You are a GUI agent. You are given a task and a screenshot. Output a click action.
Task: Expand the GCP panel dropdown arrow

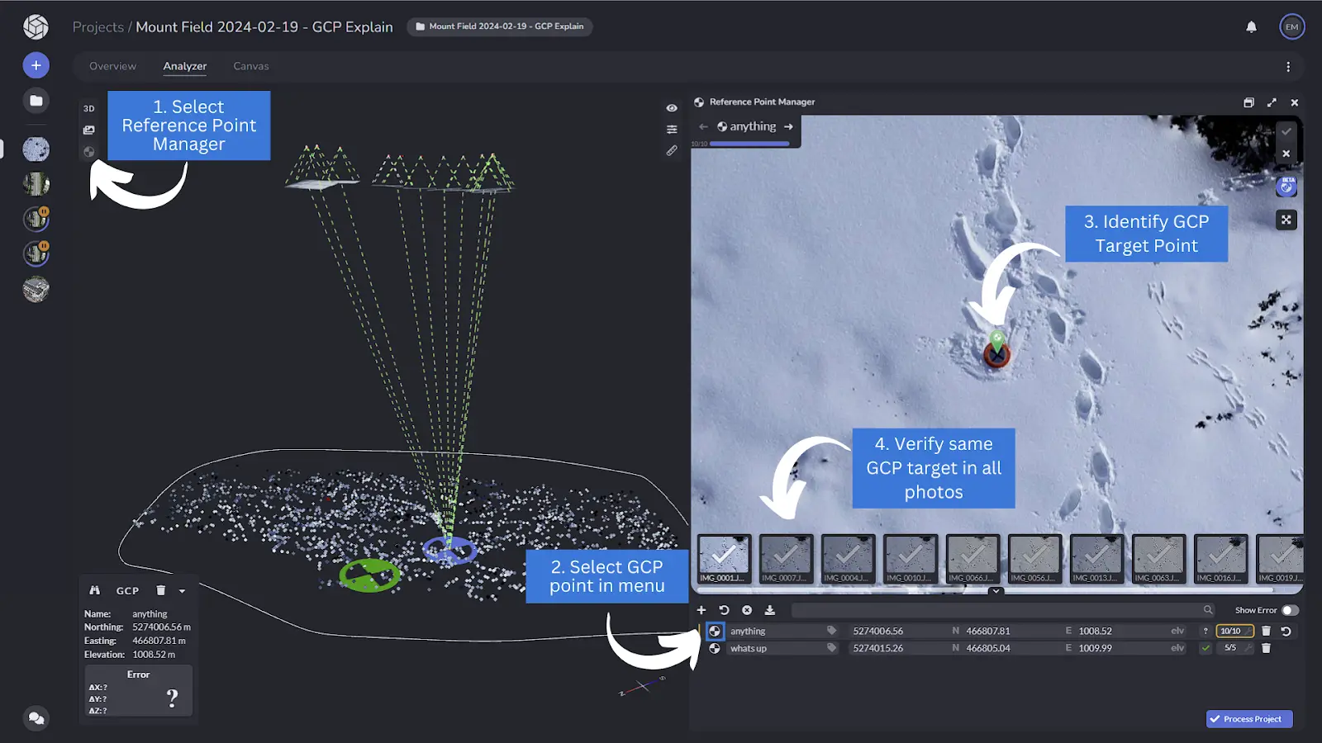pyautogui.click(x=182, y=591)
